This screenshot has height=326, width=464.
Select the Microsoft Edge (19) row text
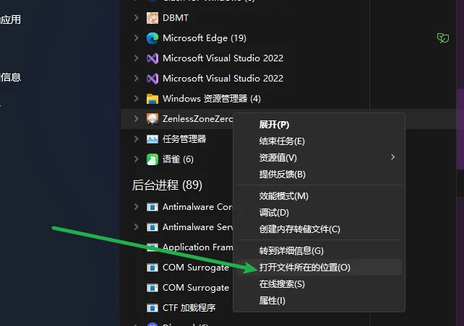pos(205,38)
